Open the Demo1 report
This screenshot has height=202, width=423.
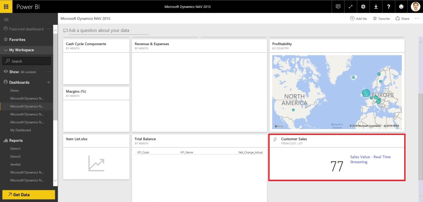[x=15, y=148]
